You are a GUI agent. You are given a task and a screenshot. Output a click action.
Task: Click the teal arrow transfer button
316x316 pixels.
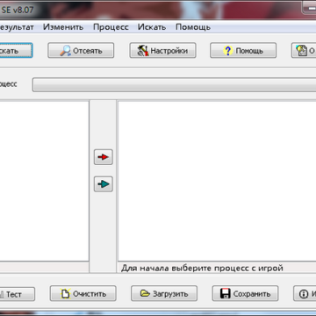tap(104, 184)
